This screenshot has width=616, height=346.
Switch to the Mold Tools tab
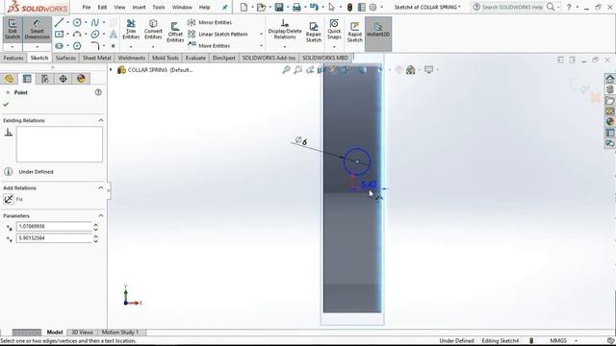pos(166,58)
